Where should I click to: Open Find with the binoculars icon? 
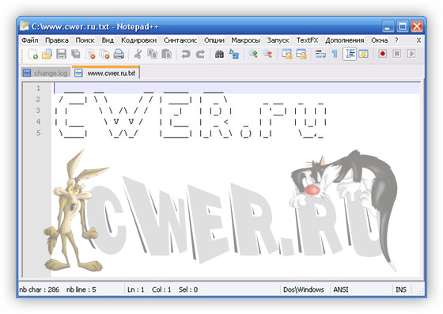(x=219, y=54)
